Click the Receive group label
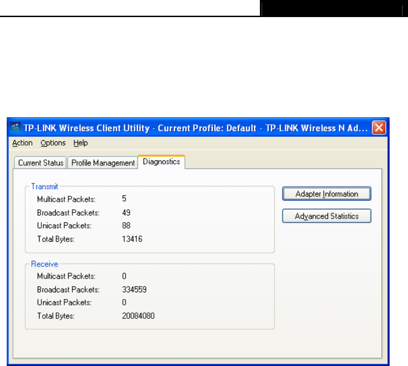This screenshot has width=408, height=366. [44, 264]
